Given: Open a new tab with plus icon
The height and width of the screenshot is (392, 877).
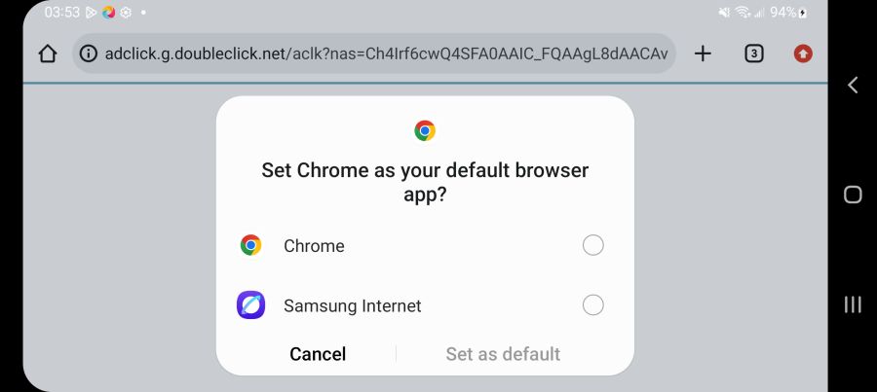Looking at the screenshot, I should pos(703,53).
